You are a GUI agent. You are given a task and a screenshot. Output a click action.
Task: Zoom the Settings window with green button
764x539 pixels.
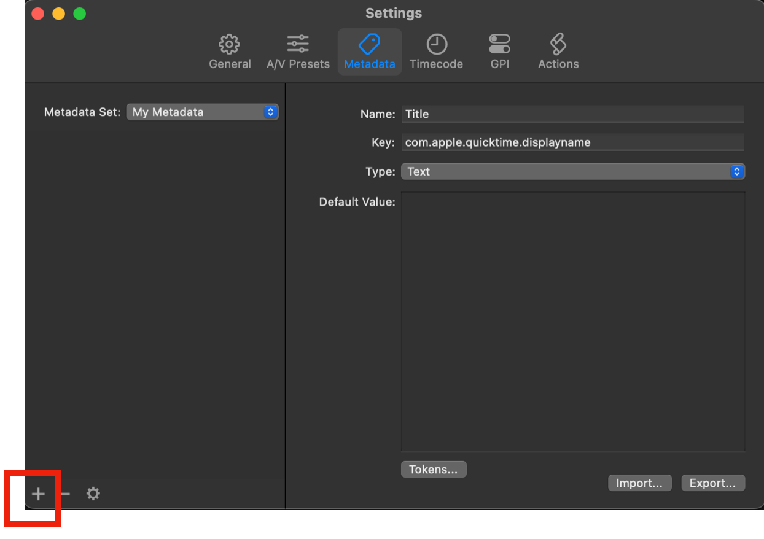pos(80,14)
